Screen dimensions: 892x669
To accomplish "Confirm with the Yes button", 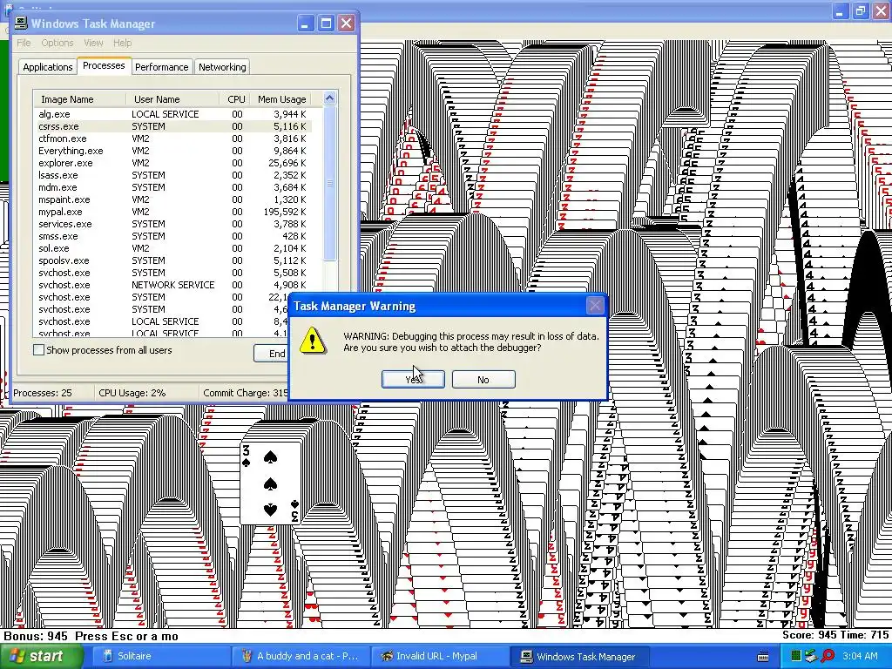I will click(x=413, y=380).
